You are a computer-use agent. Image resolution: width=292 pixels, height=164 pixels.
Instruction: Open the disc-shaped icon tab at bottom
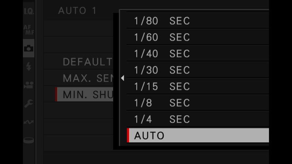pos(29,140)
